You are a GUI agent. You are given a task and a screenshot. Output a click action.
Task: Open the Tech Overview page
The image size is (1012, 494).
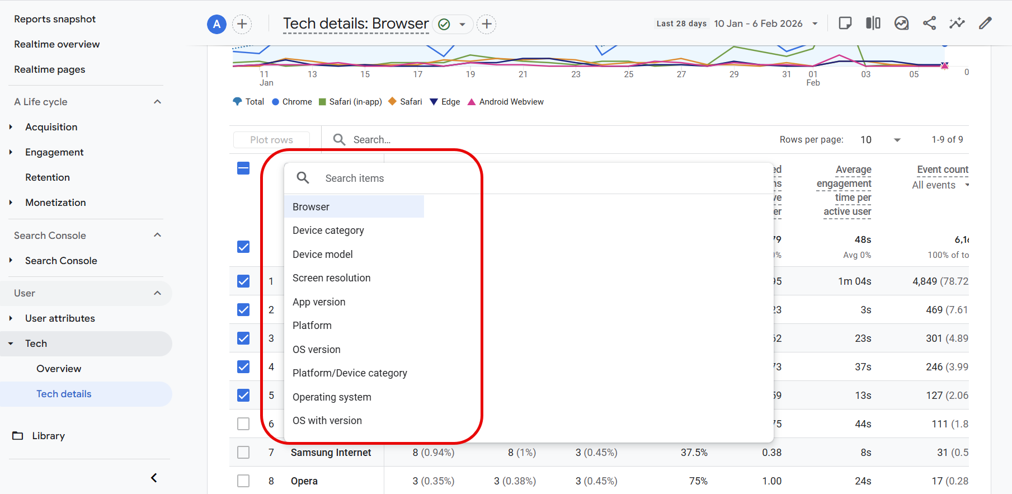click(59, 369)
